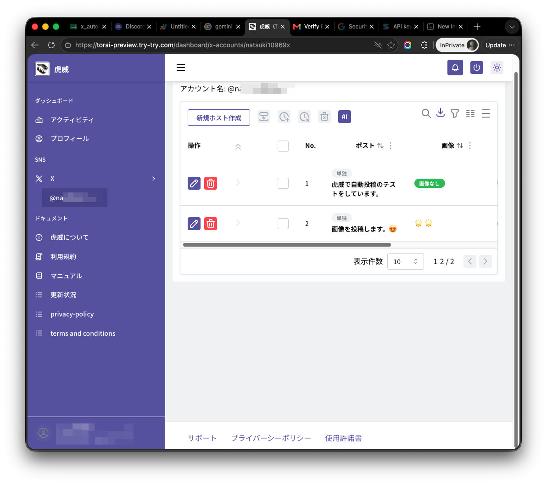Open the notifications bell

(455, 68)
